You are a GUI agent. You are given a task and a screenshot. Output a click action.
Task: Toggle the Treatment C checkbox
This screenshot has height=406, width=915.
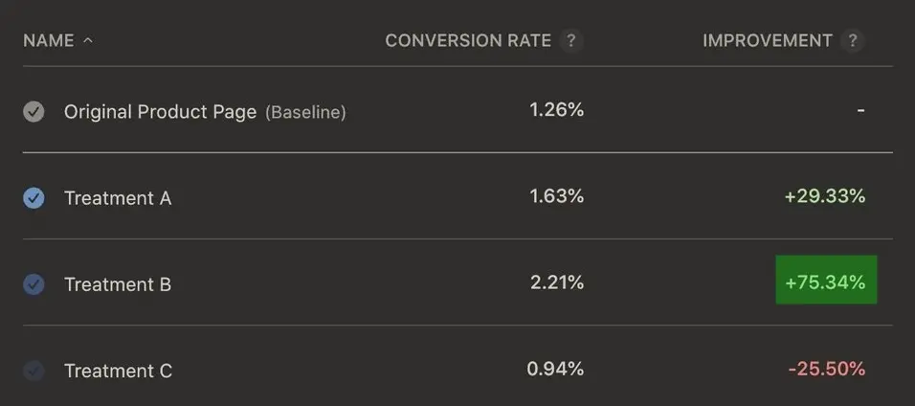pos(33,371)
